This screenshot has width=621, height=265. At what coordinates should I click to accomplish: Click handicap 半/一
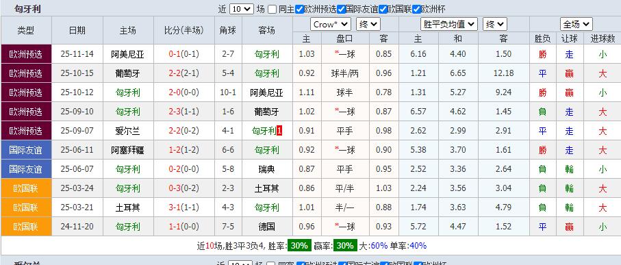pos(345,207)
